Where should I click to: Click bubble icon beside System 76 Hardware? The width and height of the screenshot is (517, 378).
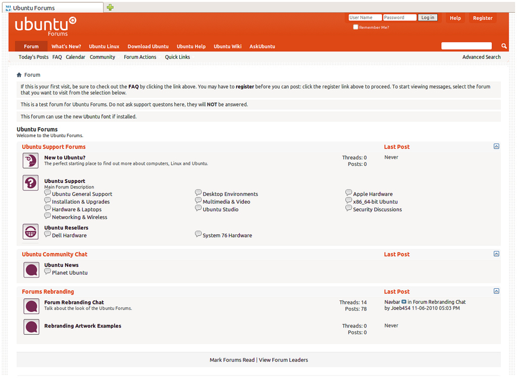pyautogui.click(x=198, y=234)
